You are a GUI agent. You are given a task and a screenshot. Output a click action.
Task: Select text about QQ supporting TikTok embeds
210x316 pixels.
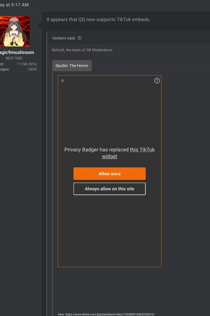pyautogui.click(x=98, y=20)
